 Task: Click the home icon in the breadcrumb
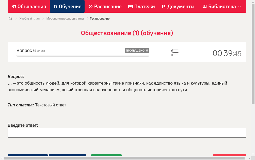(x=10, y=18)
